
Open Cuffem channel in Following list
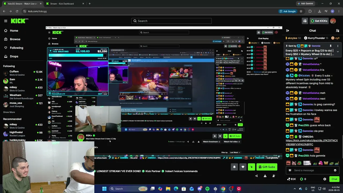[x=23, y=73]
